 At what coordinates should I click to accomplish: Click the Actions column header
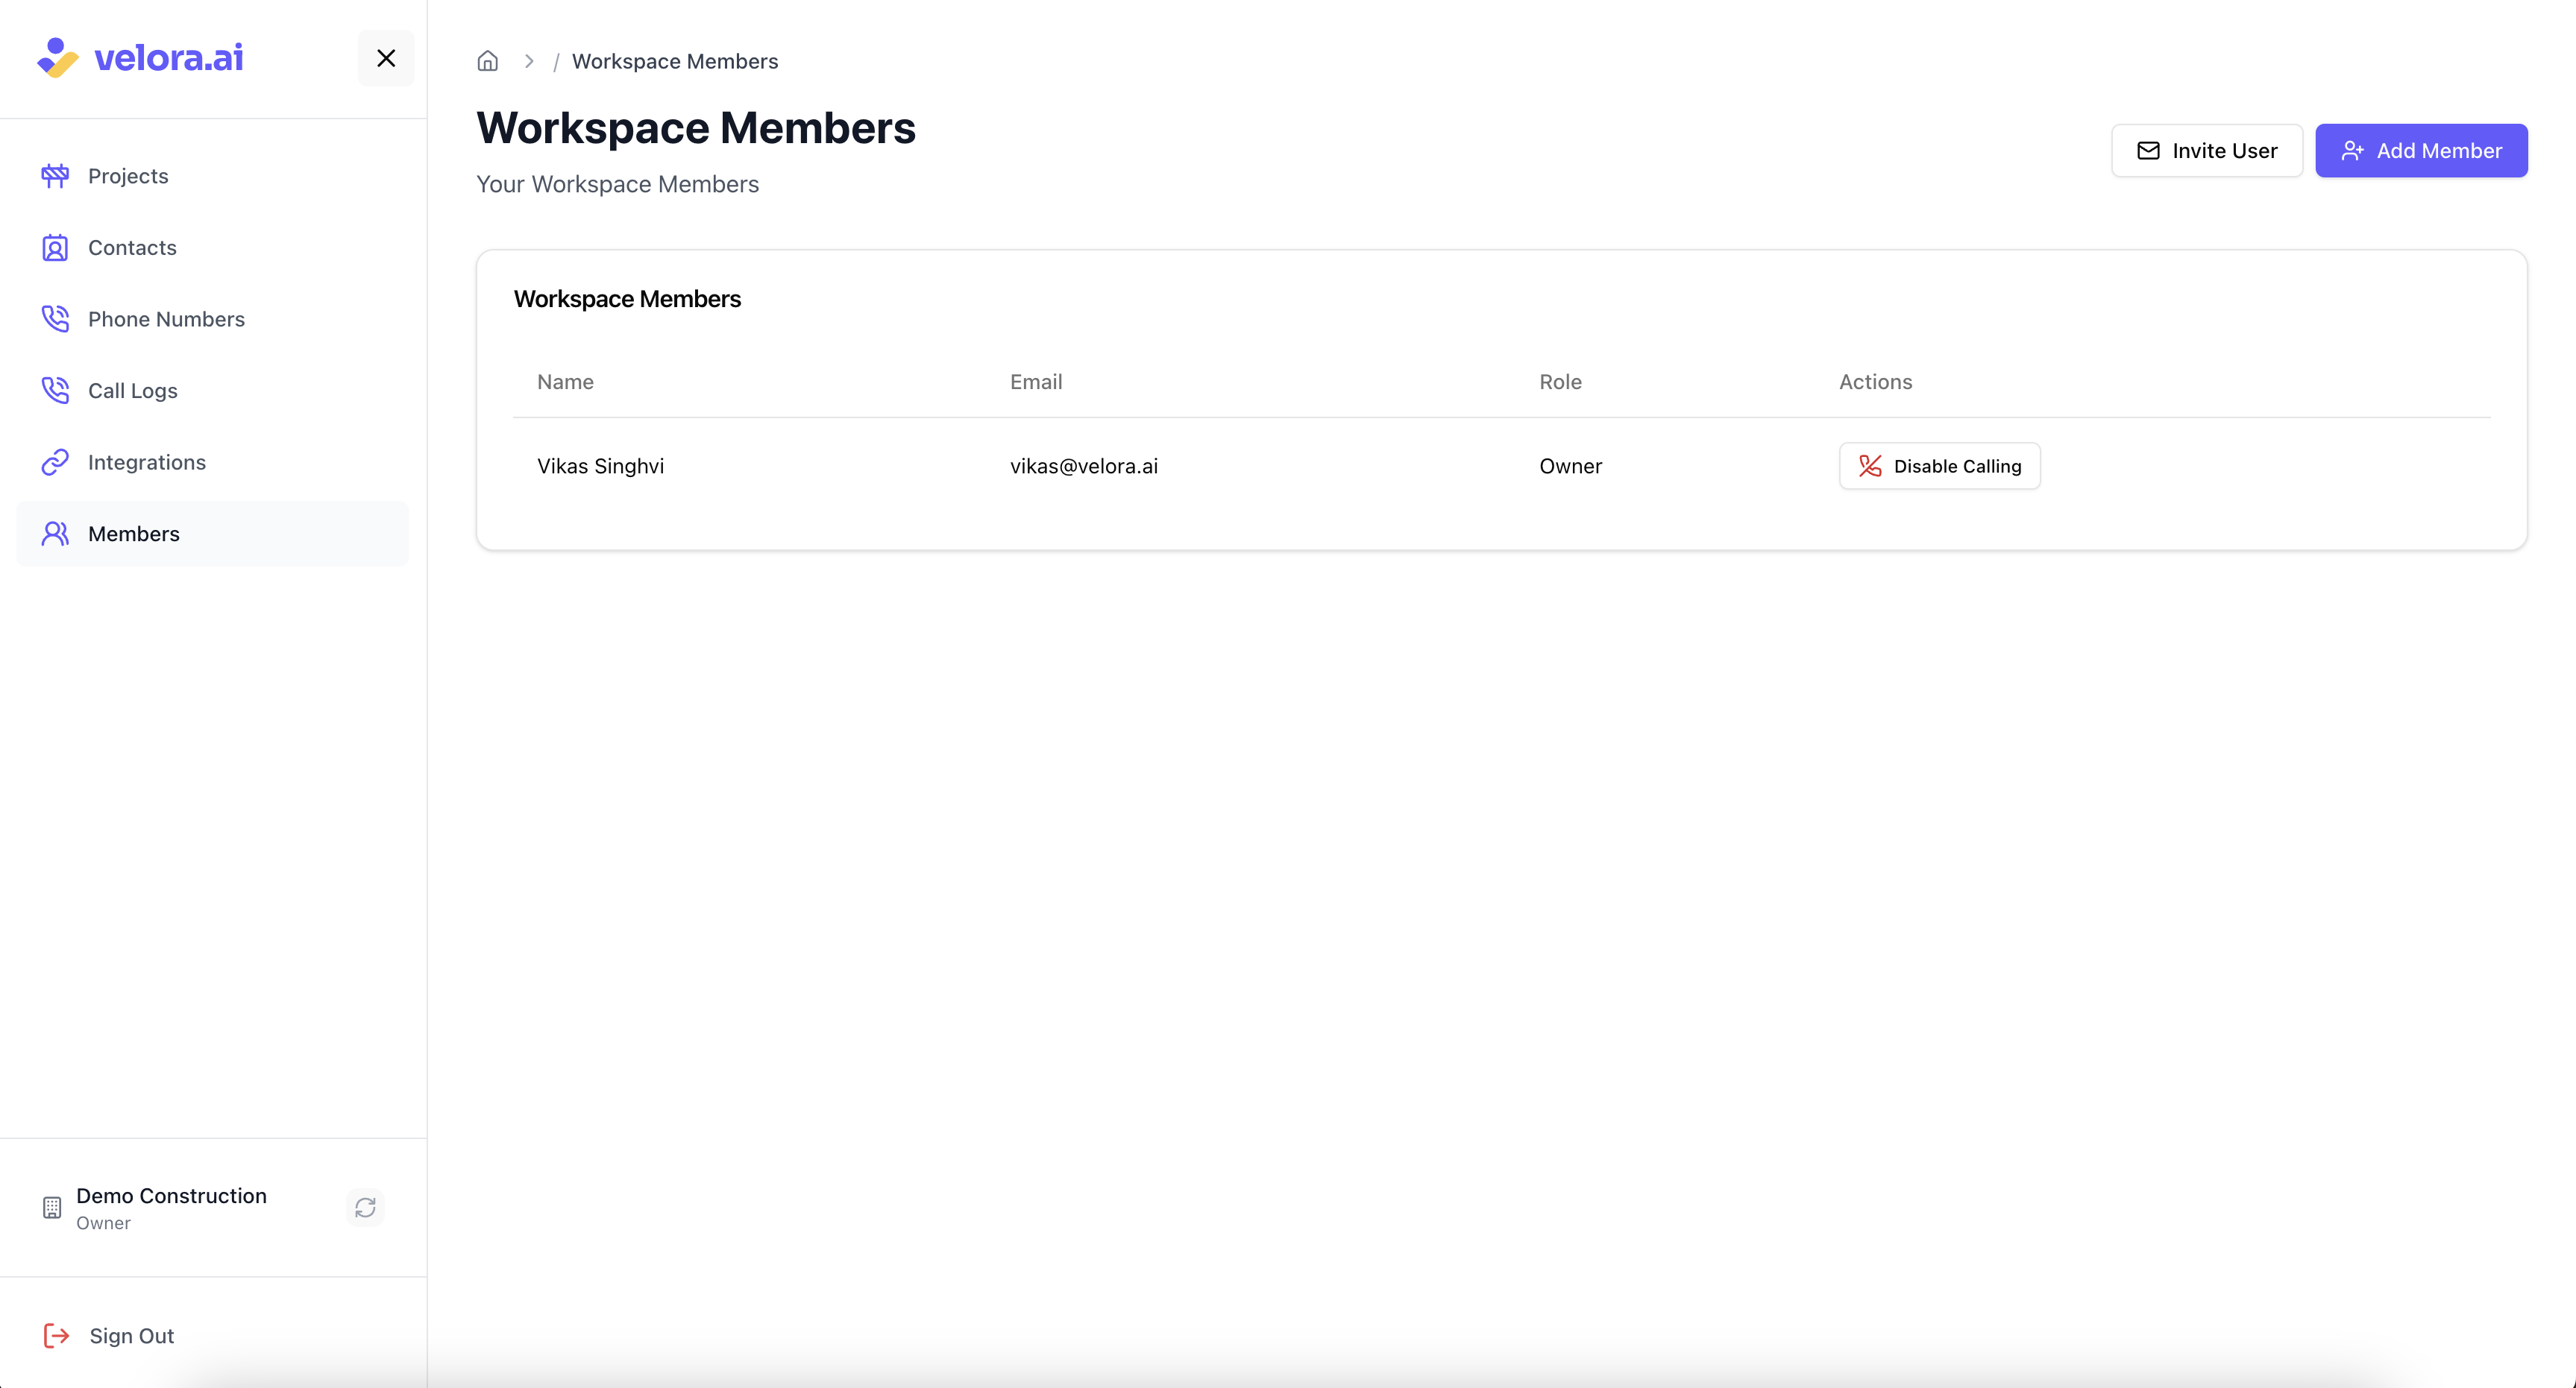tap(1875, 382)
